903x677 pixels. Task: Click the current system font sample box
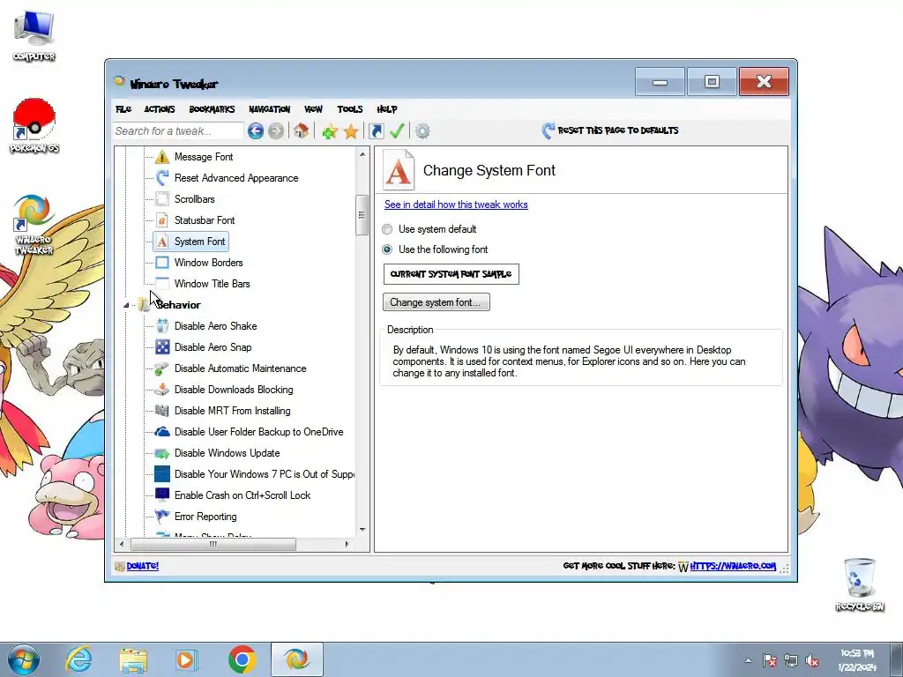point(451,274)
